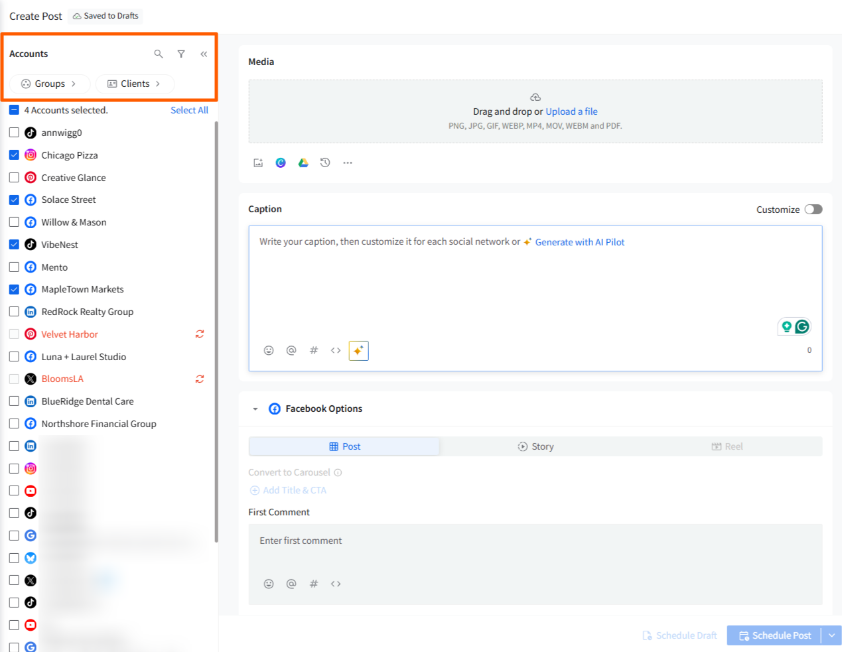Click Add Title & CTA link
The height and width of the screenshot is (652, 842).
288,490
